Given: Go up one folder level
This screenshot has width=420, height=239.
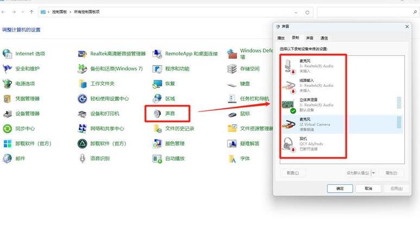Looking at the screenshot, I should coord(32,12).
